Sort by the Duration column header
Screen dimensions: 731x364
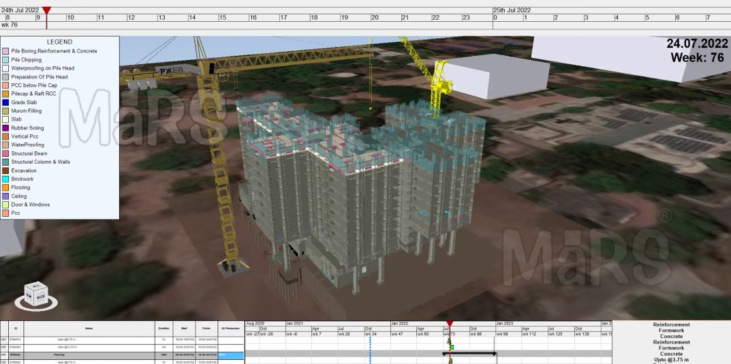click(x=164, y=329)
